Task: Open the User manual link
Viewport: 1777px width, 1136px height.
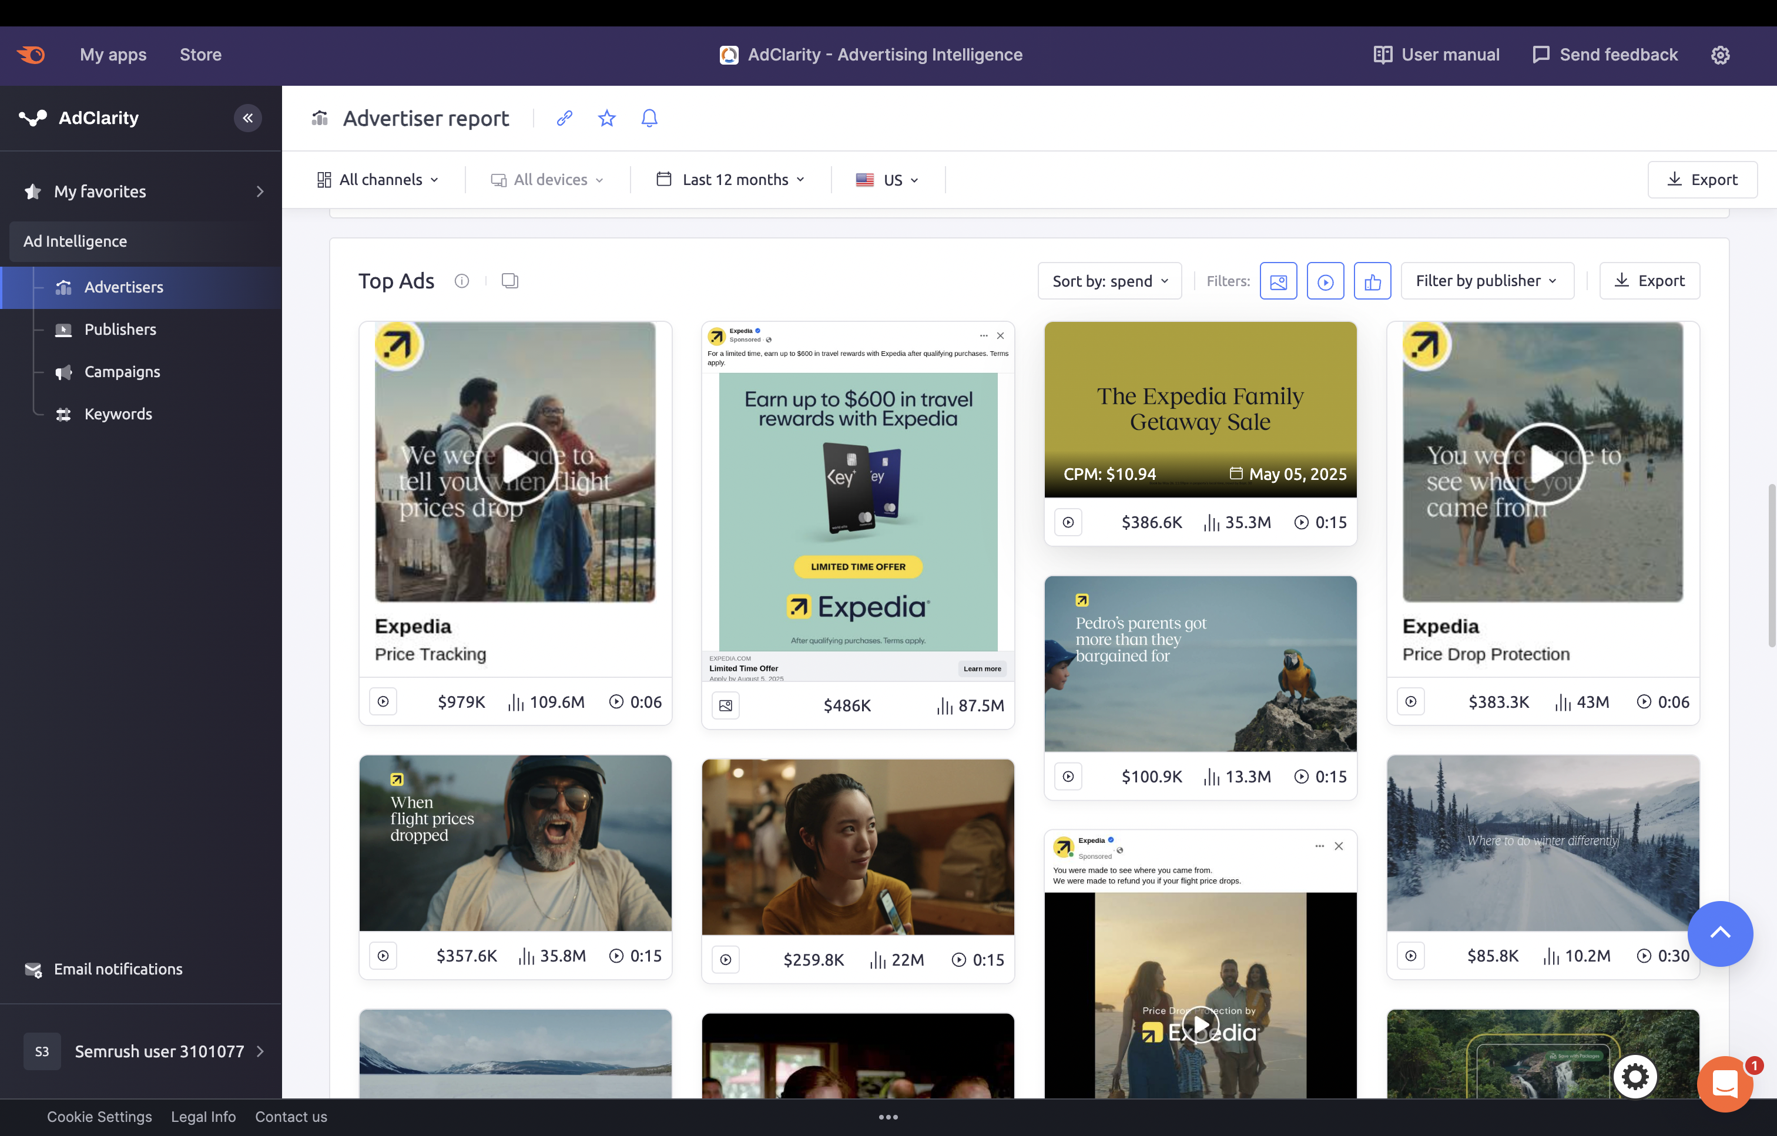Action: [1436, 55]
